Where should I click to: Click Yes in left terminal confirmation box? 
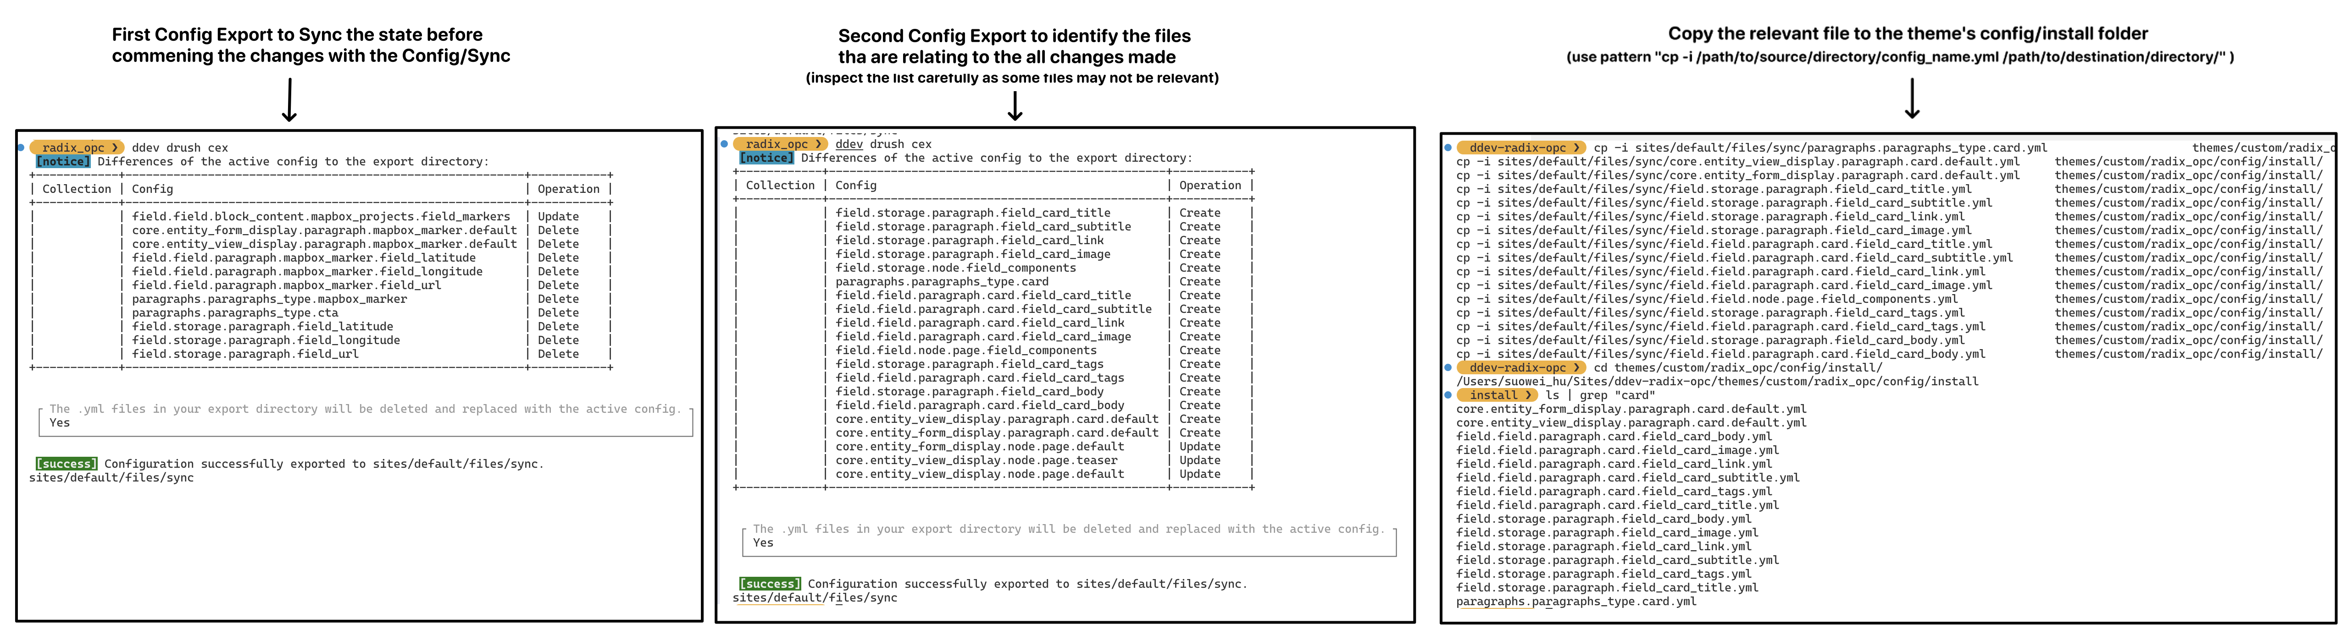click(x=59, y=423)
